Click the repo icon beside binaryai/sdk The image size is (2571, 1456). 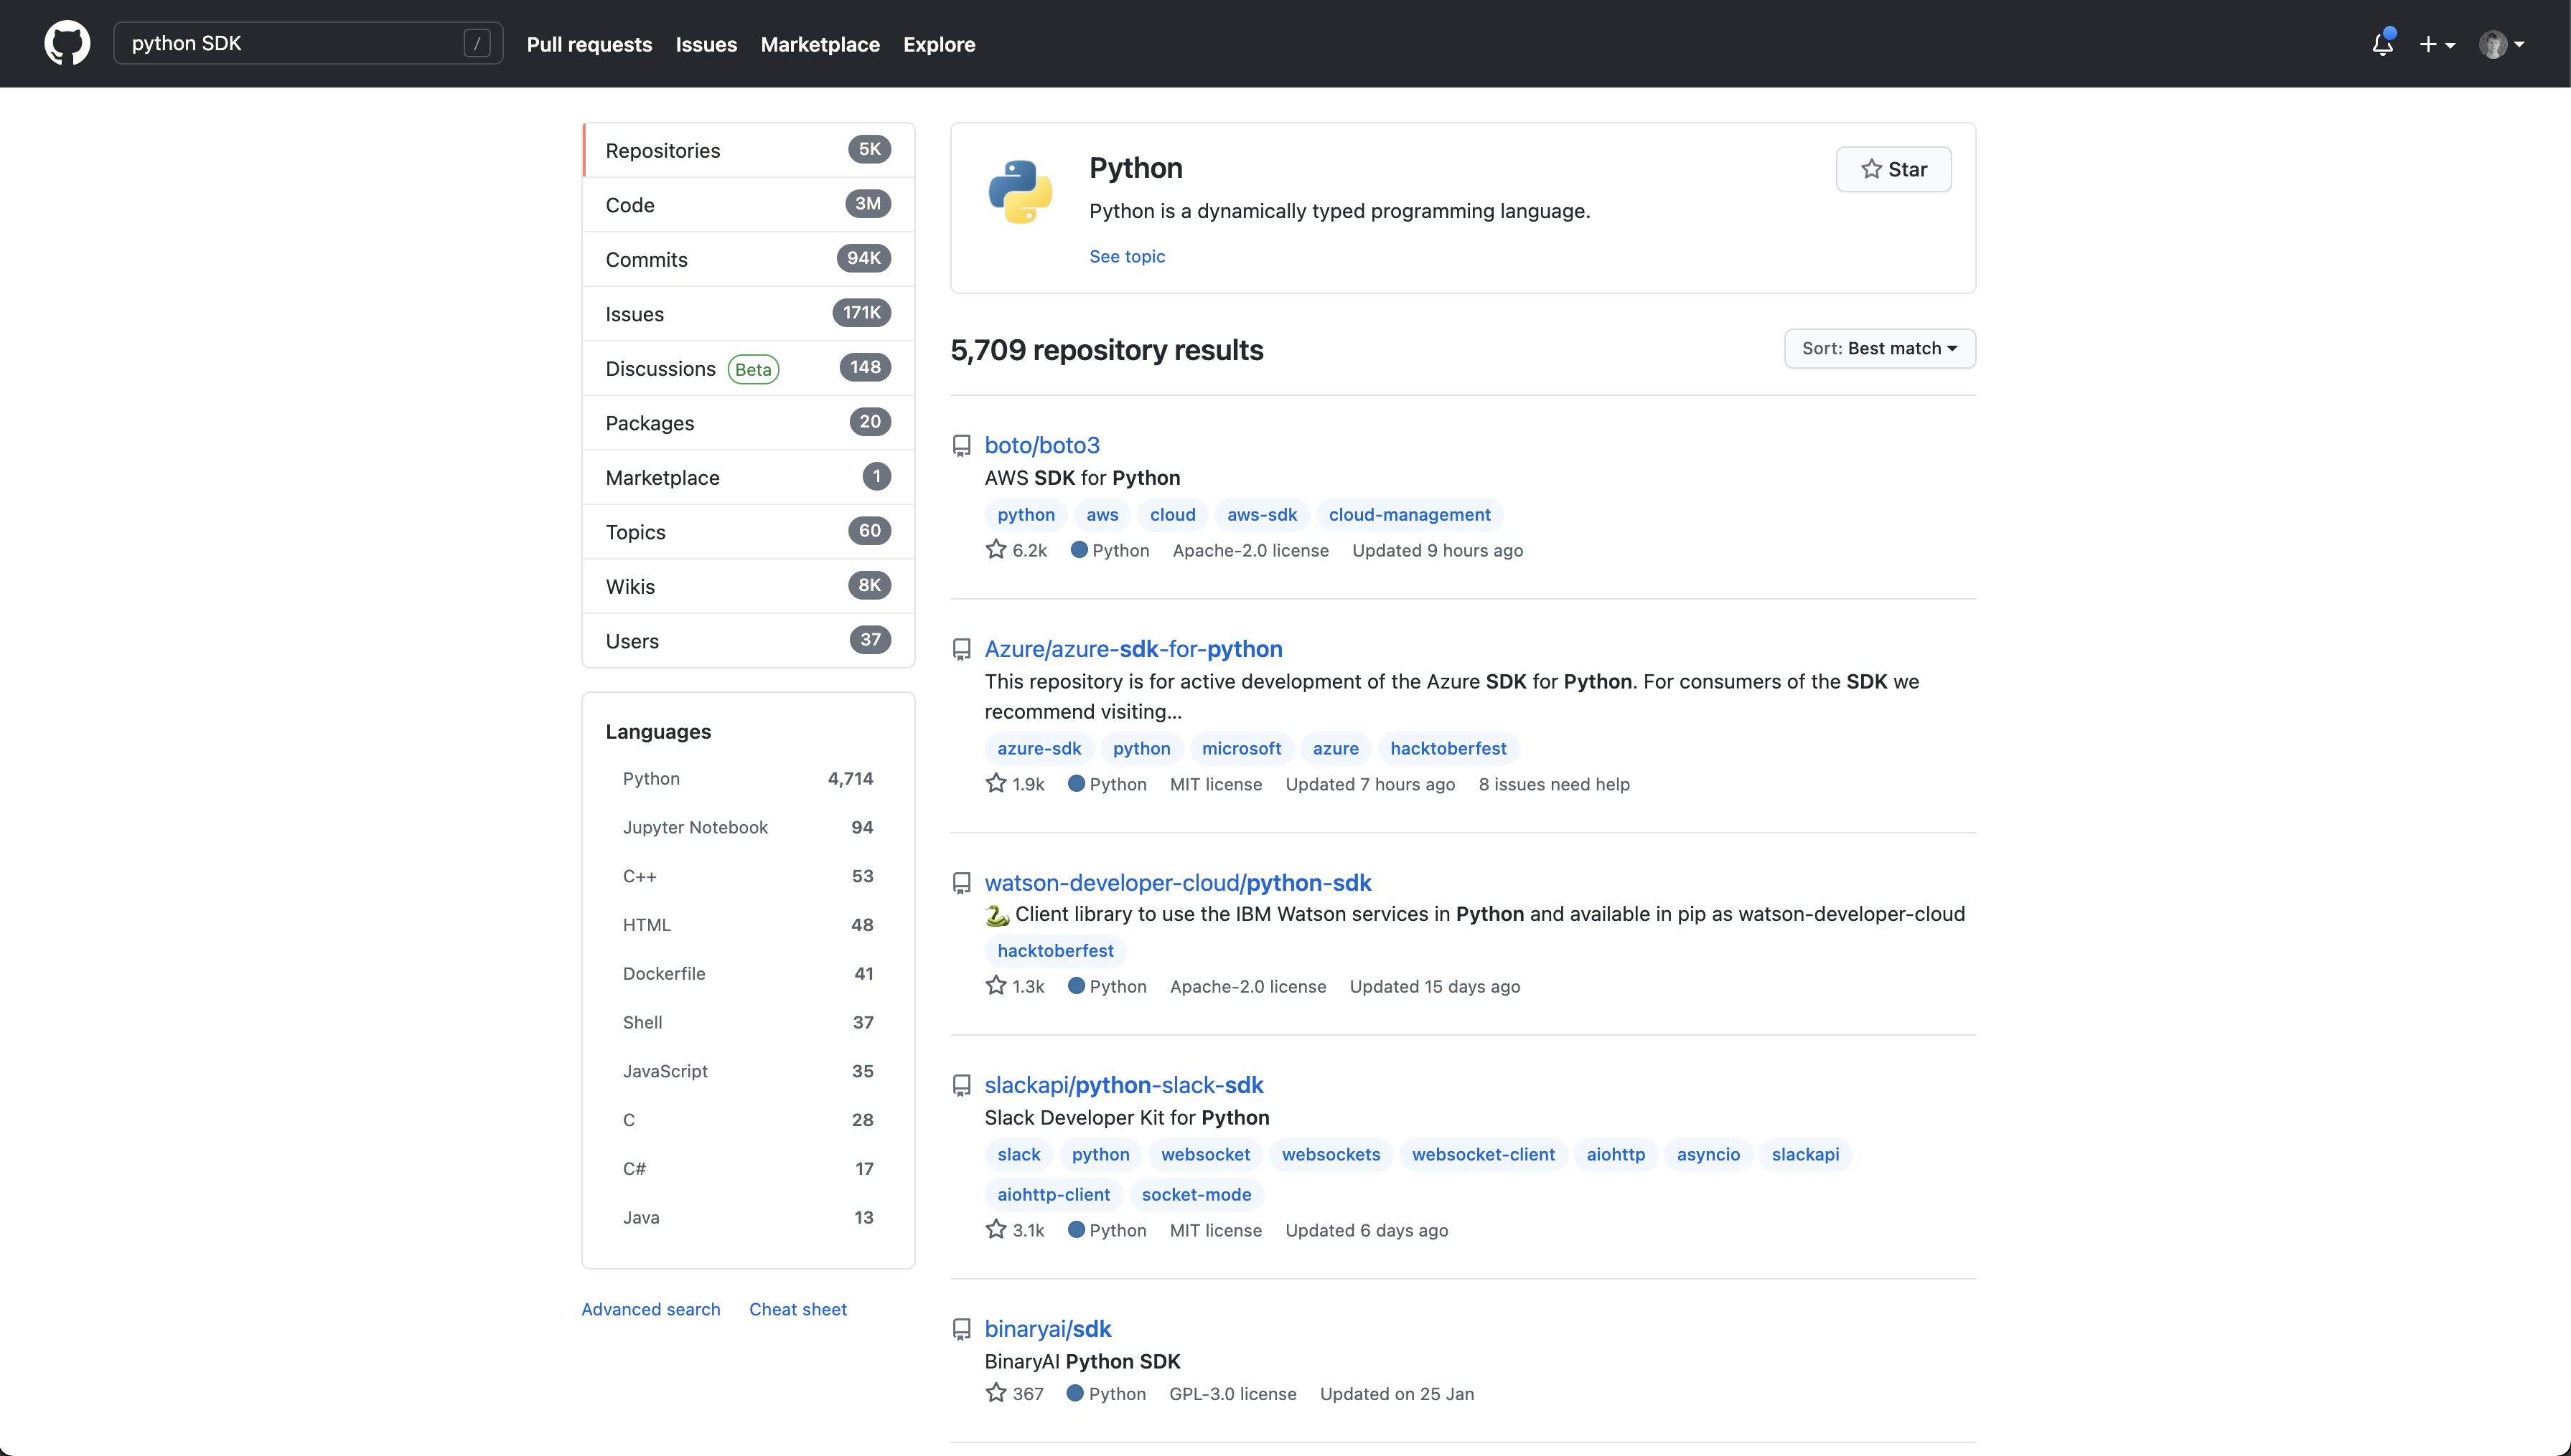(x=961, y=1329)
